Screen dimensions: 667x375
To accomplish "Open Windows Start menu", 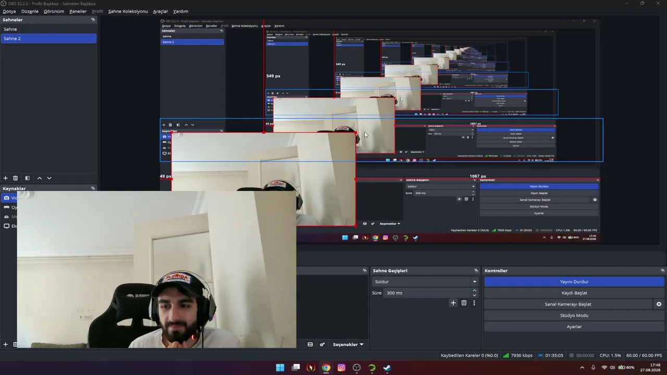I will (x=280, y=368).
